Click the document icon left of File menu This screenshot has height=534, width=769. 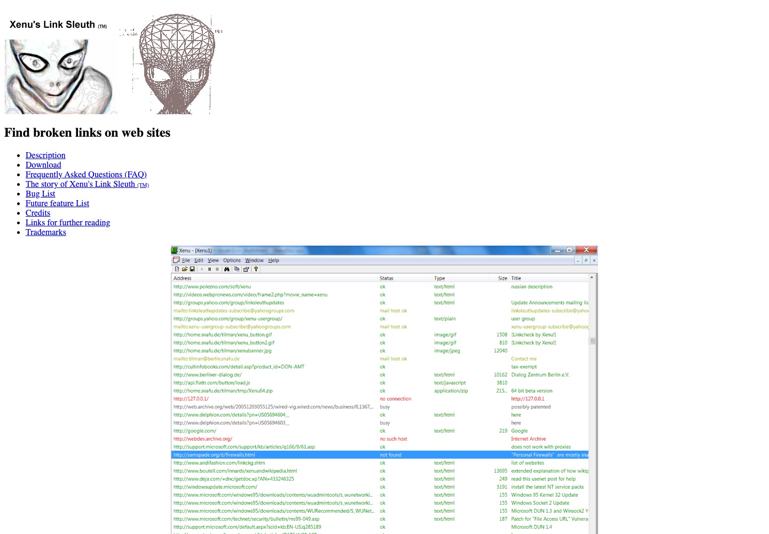(176, 260)
